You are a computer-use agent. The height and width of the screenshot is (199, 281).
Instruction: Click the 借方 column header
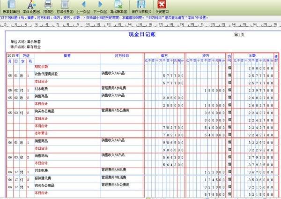point(164,55)
